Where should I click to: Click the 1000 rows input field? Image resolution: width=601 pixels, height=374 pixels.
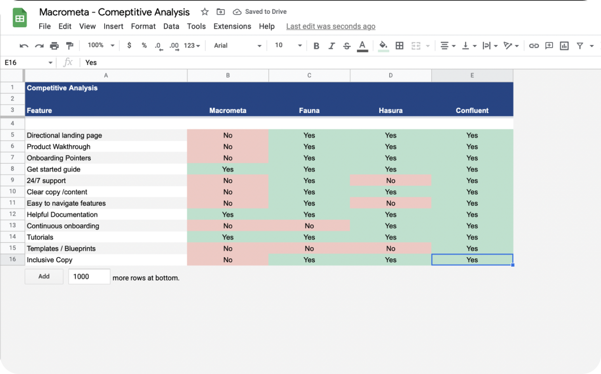coord(89,277)
